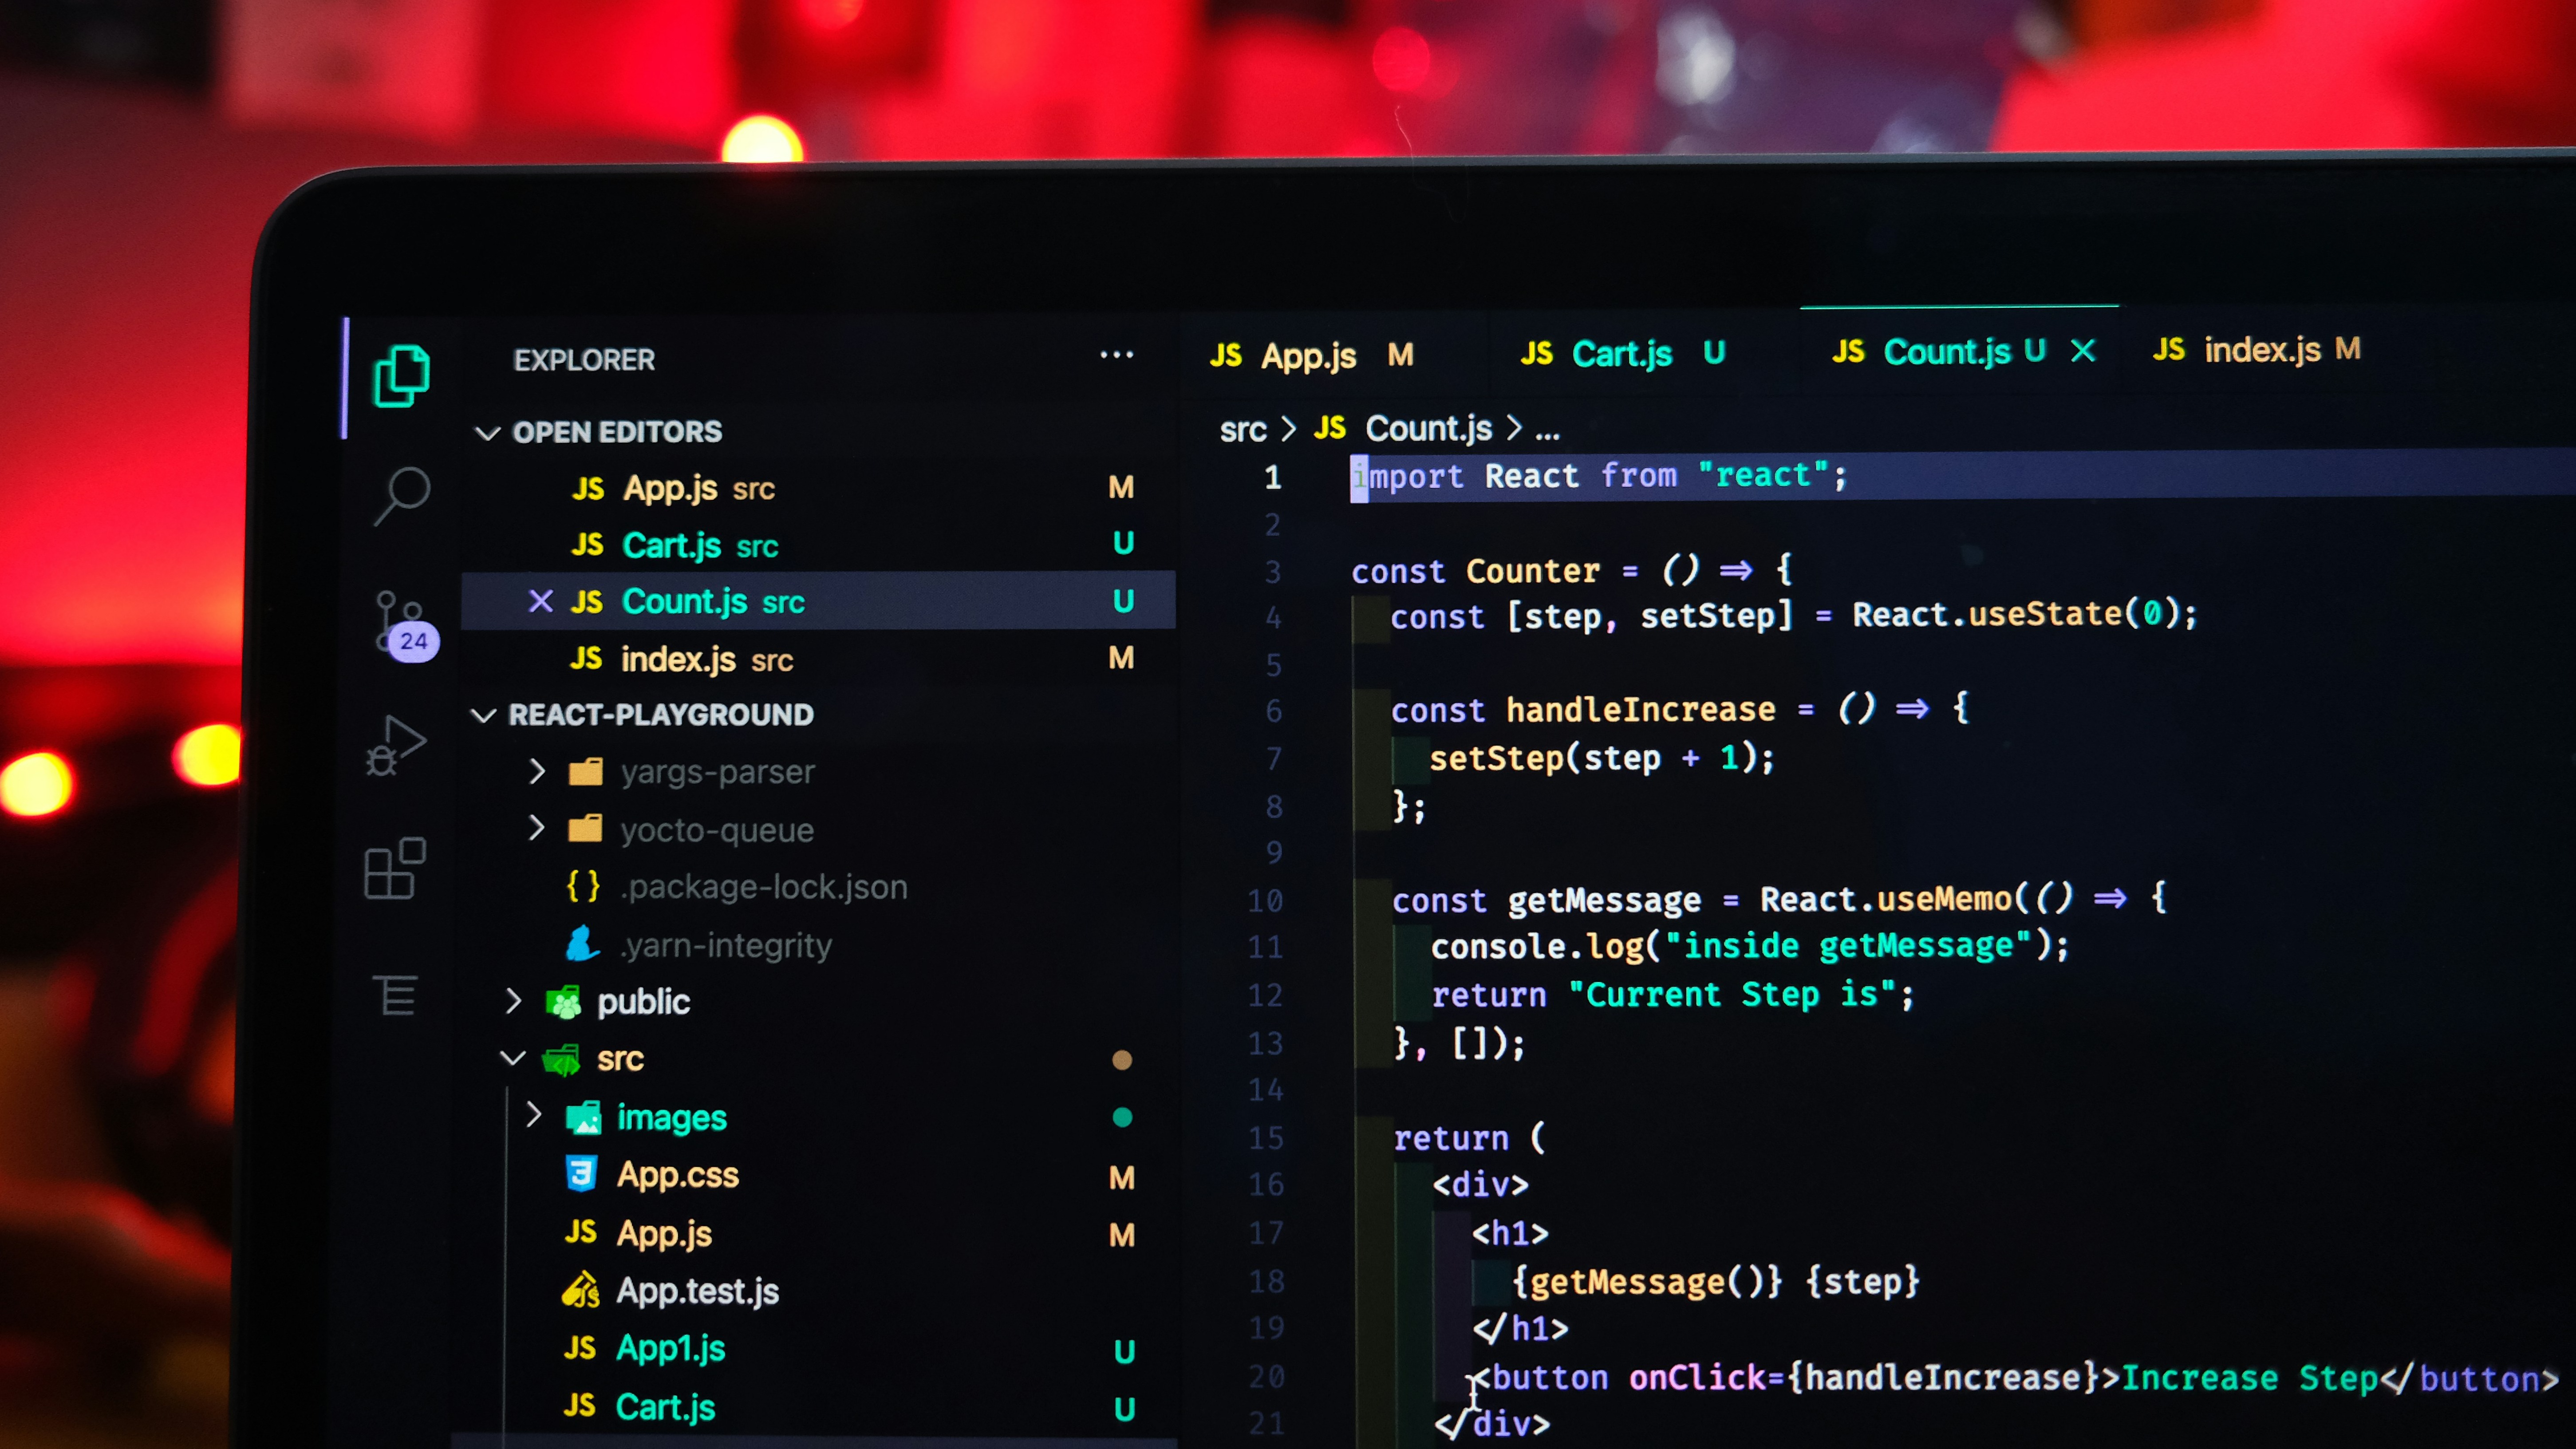
Task: Open the Extensions view
Action: (x=395, y=868)
